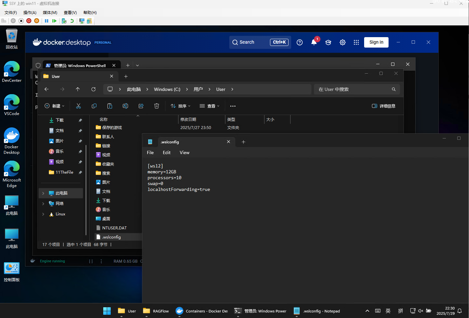Select the 控制面板 desktop icon
The image size is (469, 318).
[12, 272]
